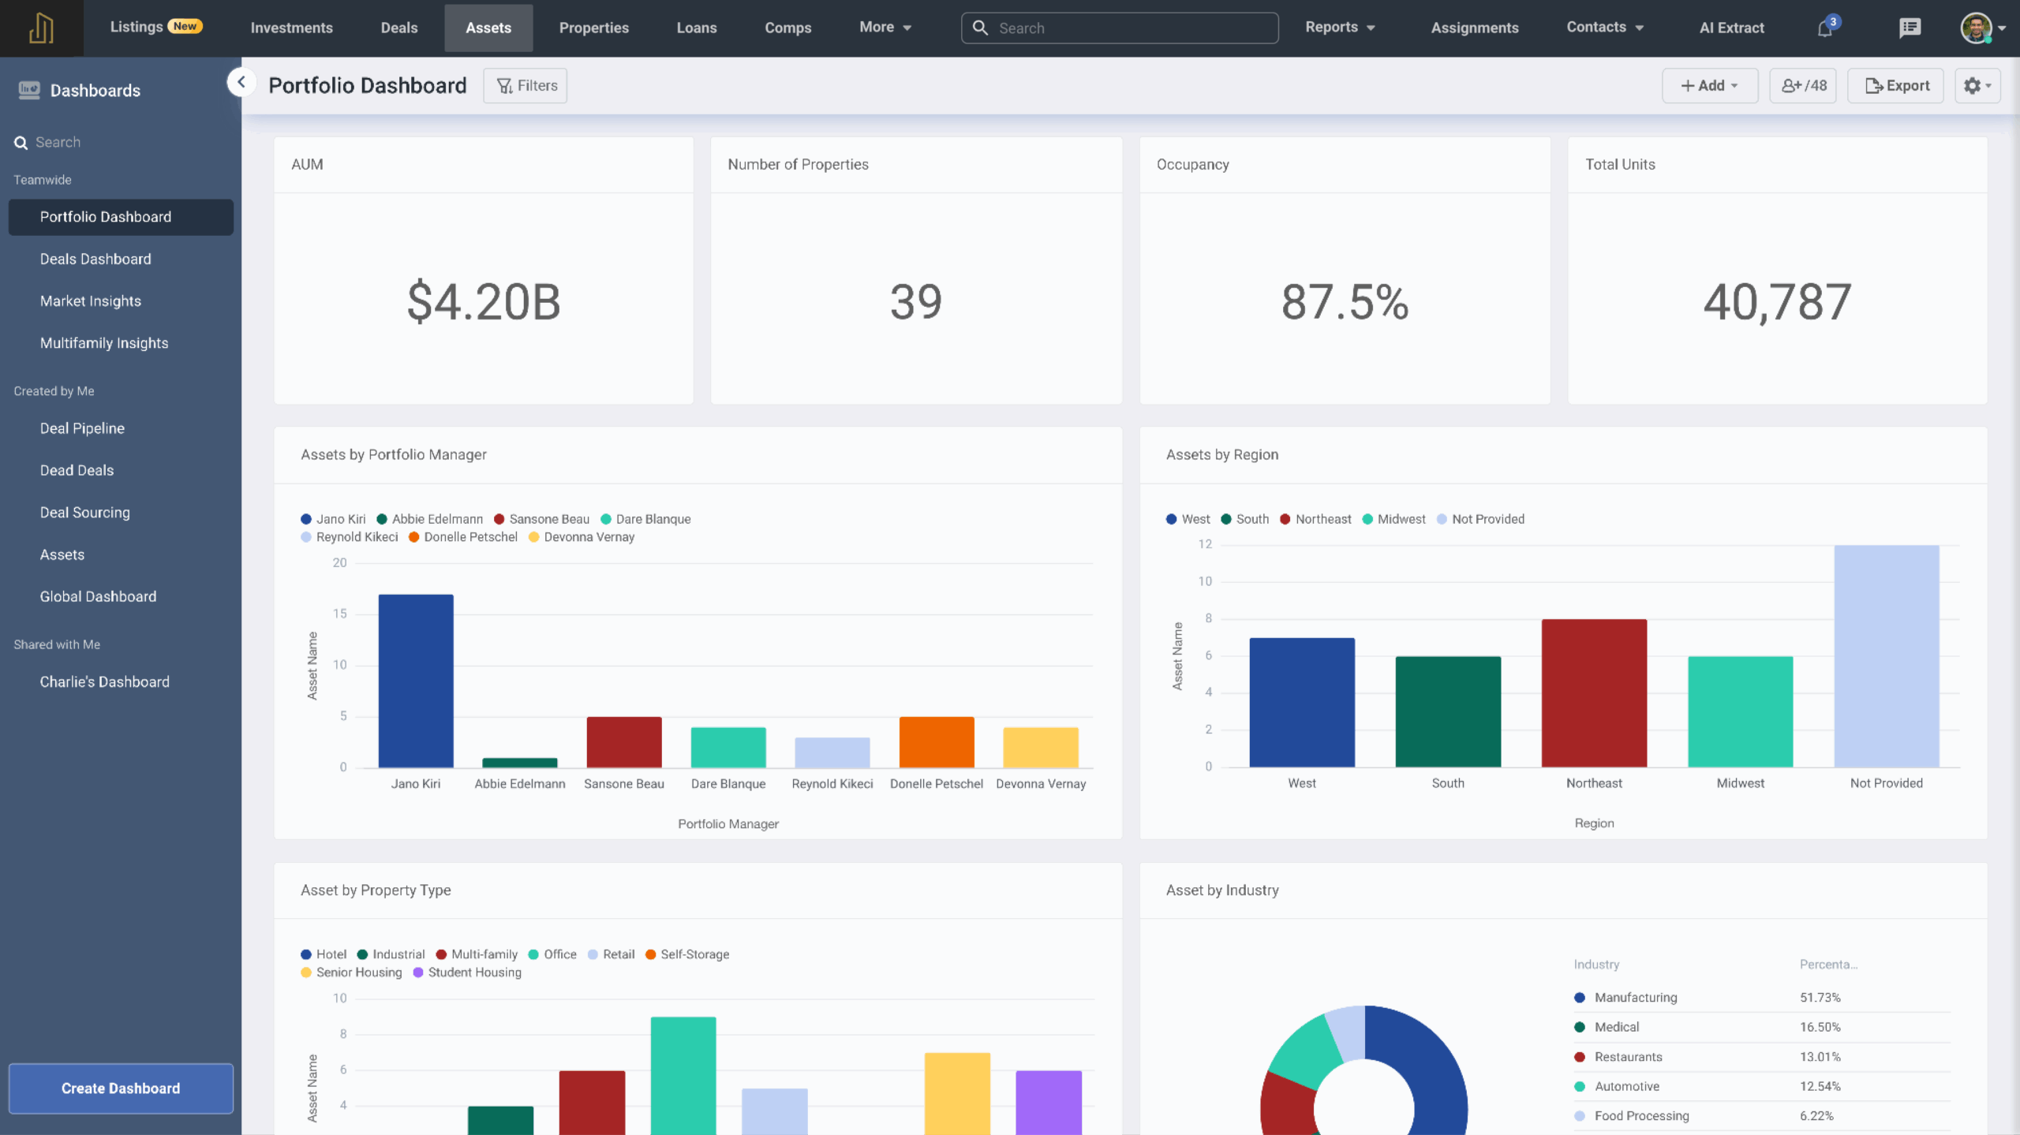Expand the Add dropdown button
2020x1135 pixels.
pos(1709,85)
